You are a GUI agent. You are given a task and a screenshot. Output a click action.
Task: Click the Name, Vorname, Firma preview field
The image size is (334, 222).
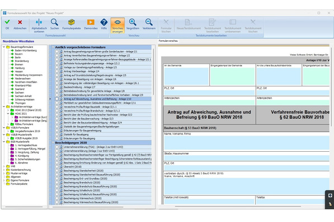pos(247,143)
